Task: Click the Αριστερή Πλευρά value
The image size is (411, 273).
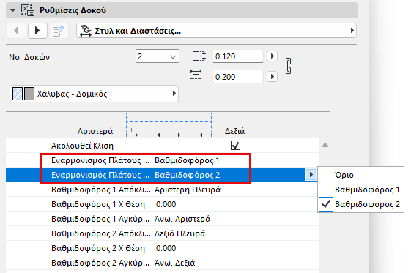Action: point(188,190)
